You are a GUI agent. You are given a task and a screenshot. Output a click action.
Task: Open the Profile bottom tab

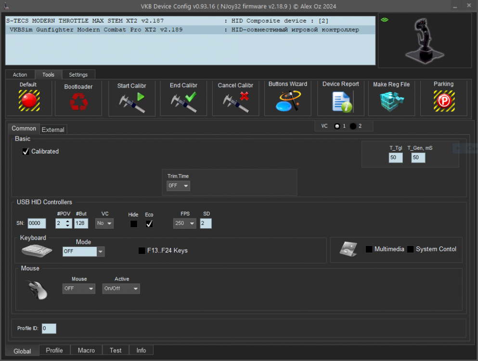click(x=54, y=350)
